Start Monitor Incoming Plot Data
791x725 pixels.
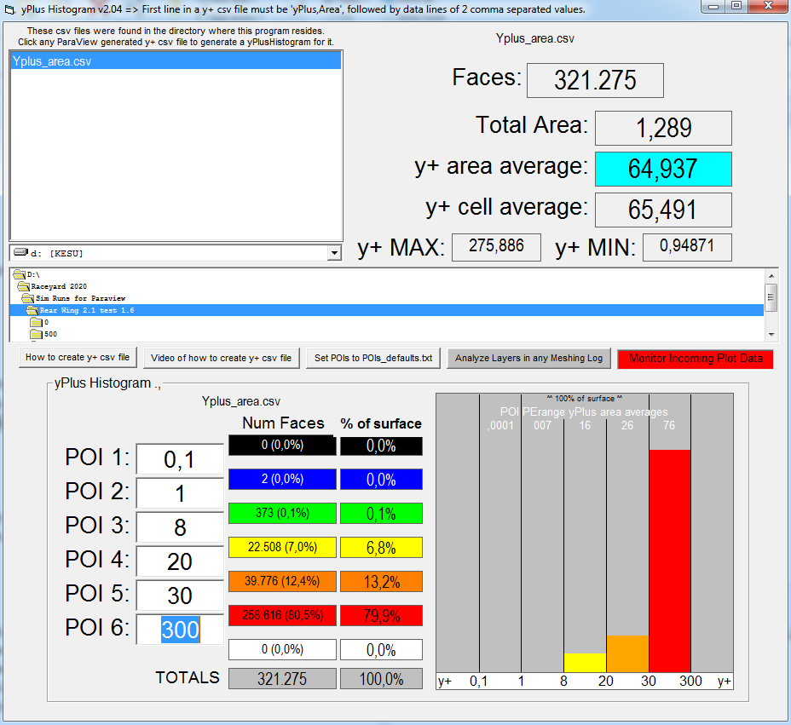pos(695,359)
